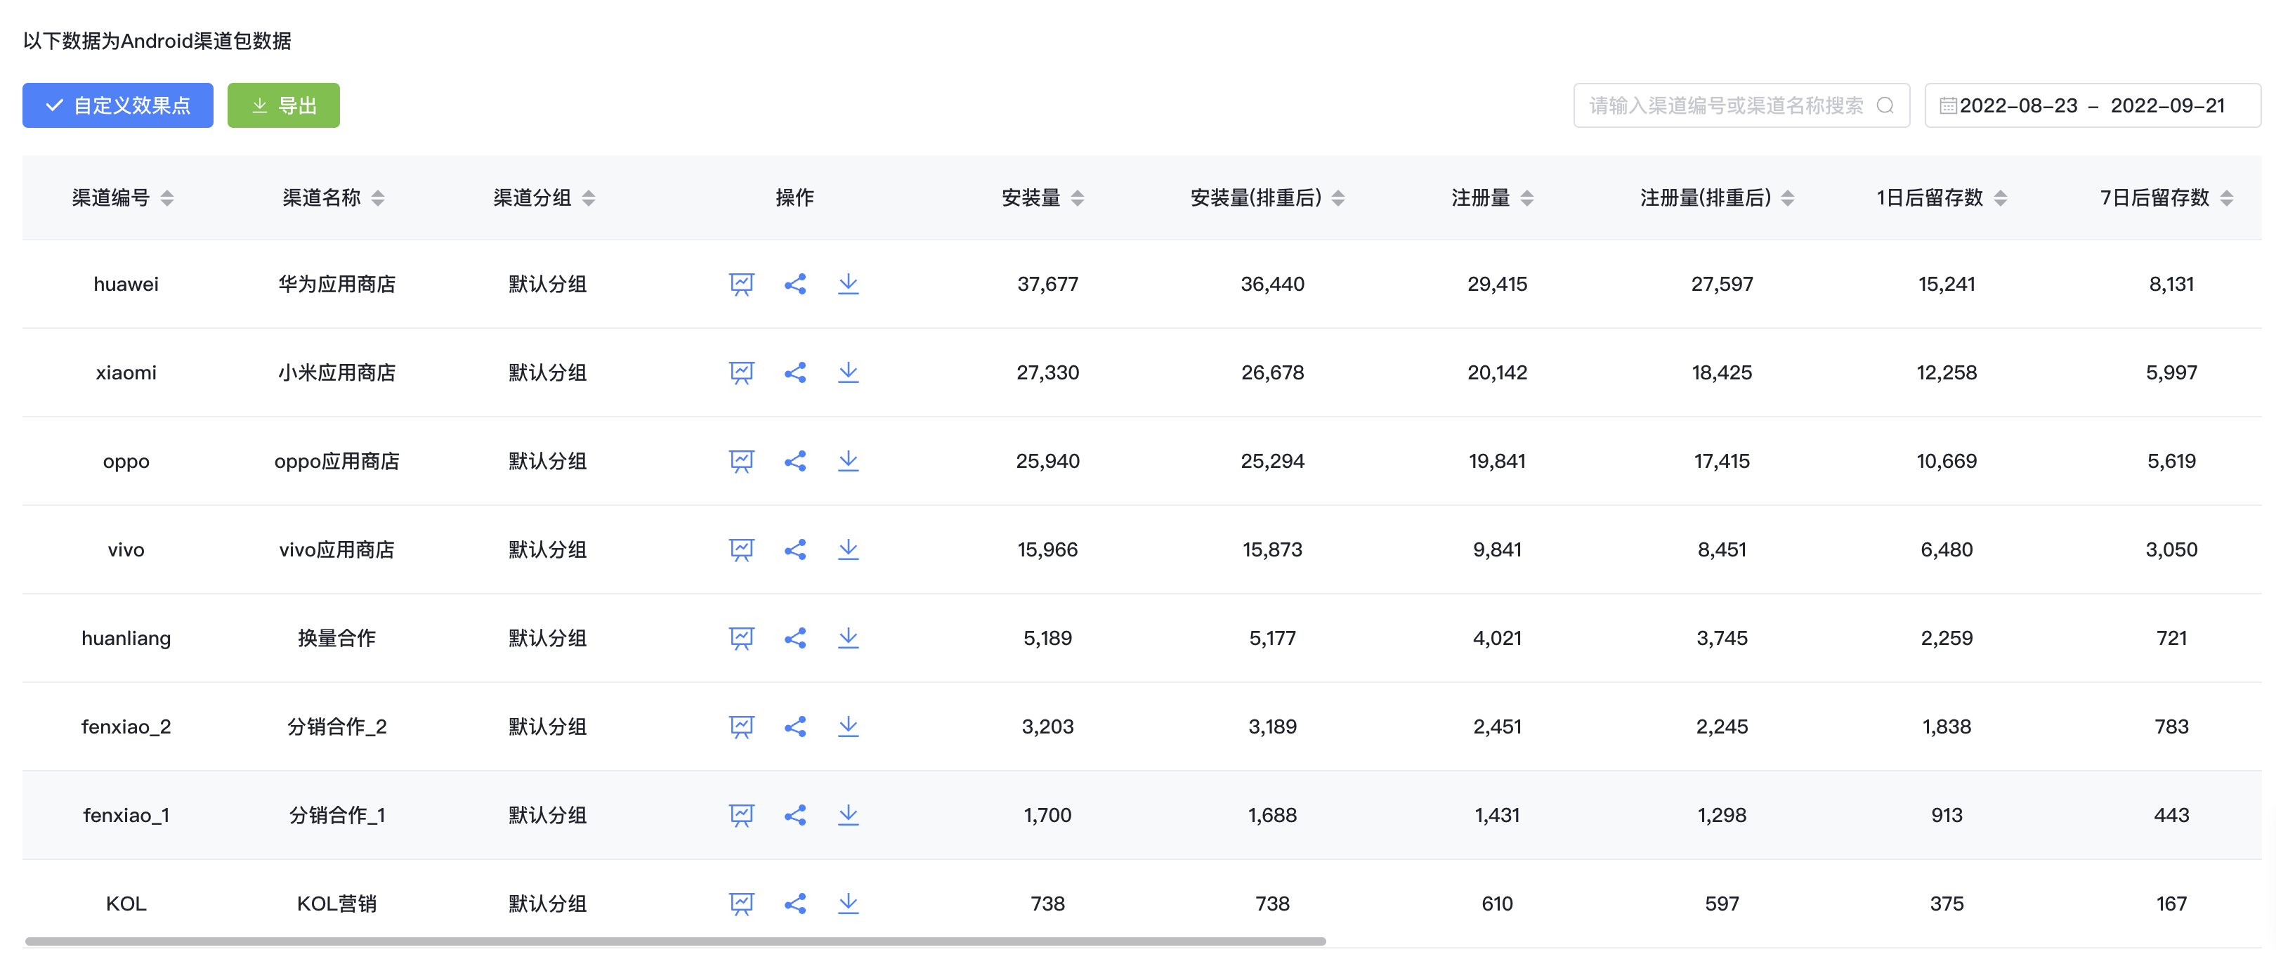Image resolution: width=2276 pixels, height=978 pixels.
Task: Select the vivo应用商店 channel name
Action: pyautogui.click(x=336, y=549)
